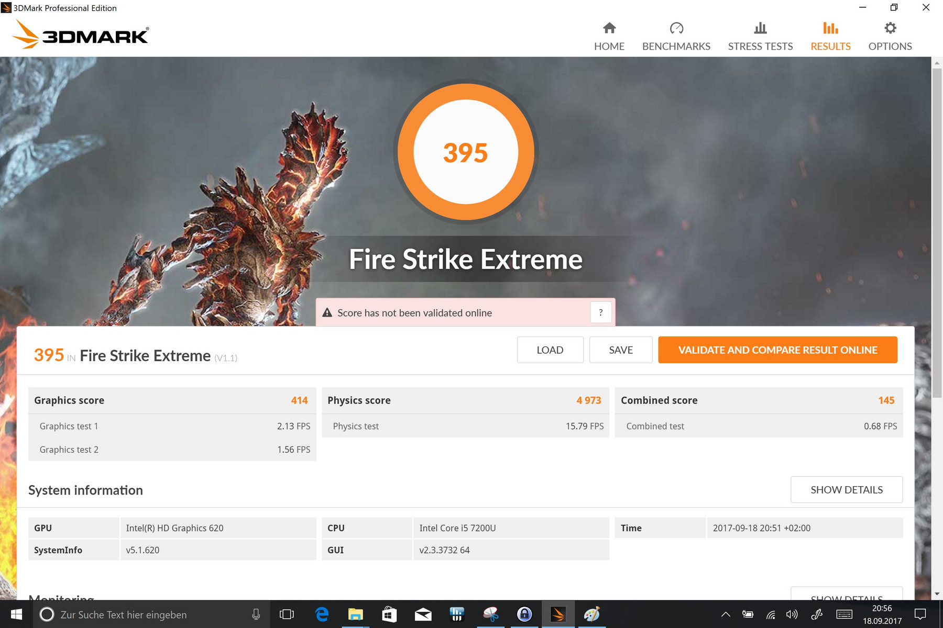Open the volume tray icon
The image size is (943, 628).
[x=792, y=614]
